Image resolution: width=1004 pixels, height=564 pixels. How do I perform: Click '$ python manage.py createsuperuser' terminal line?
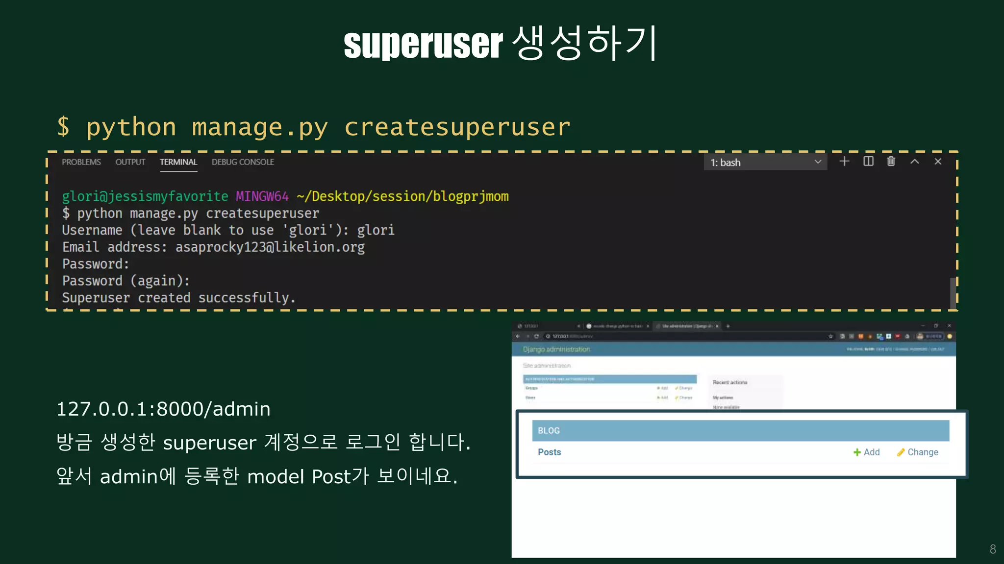click(191, 213)
